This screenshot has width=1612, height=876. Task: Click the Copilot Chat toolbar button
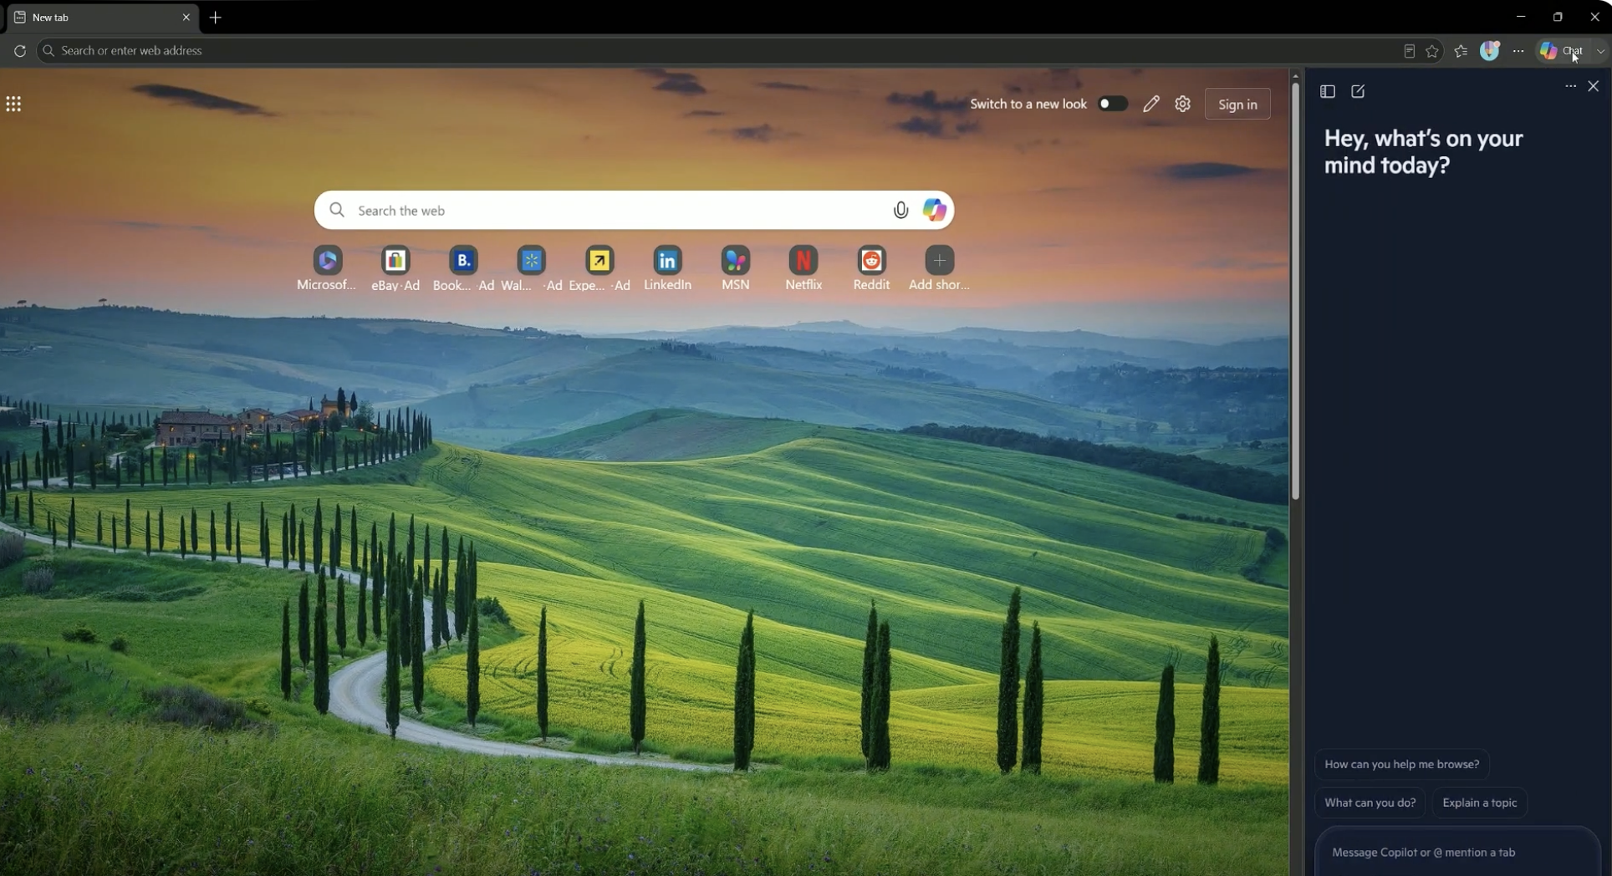(1562, 51)
